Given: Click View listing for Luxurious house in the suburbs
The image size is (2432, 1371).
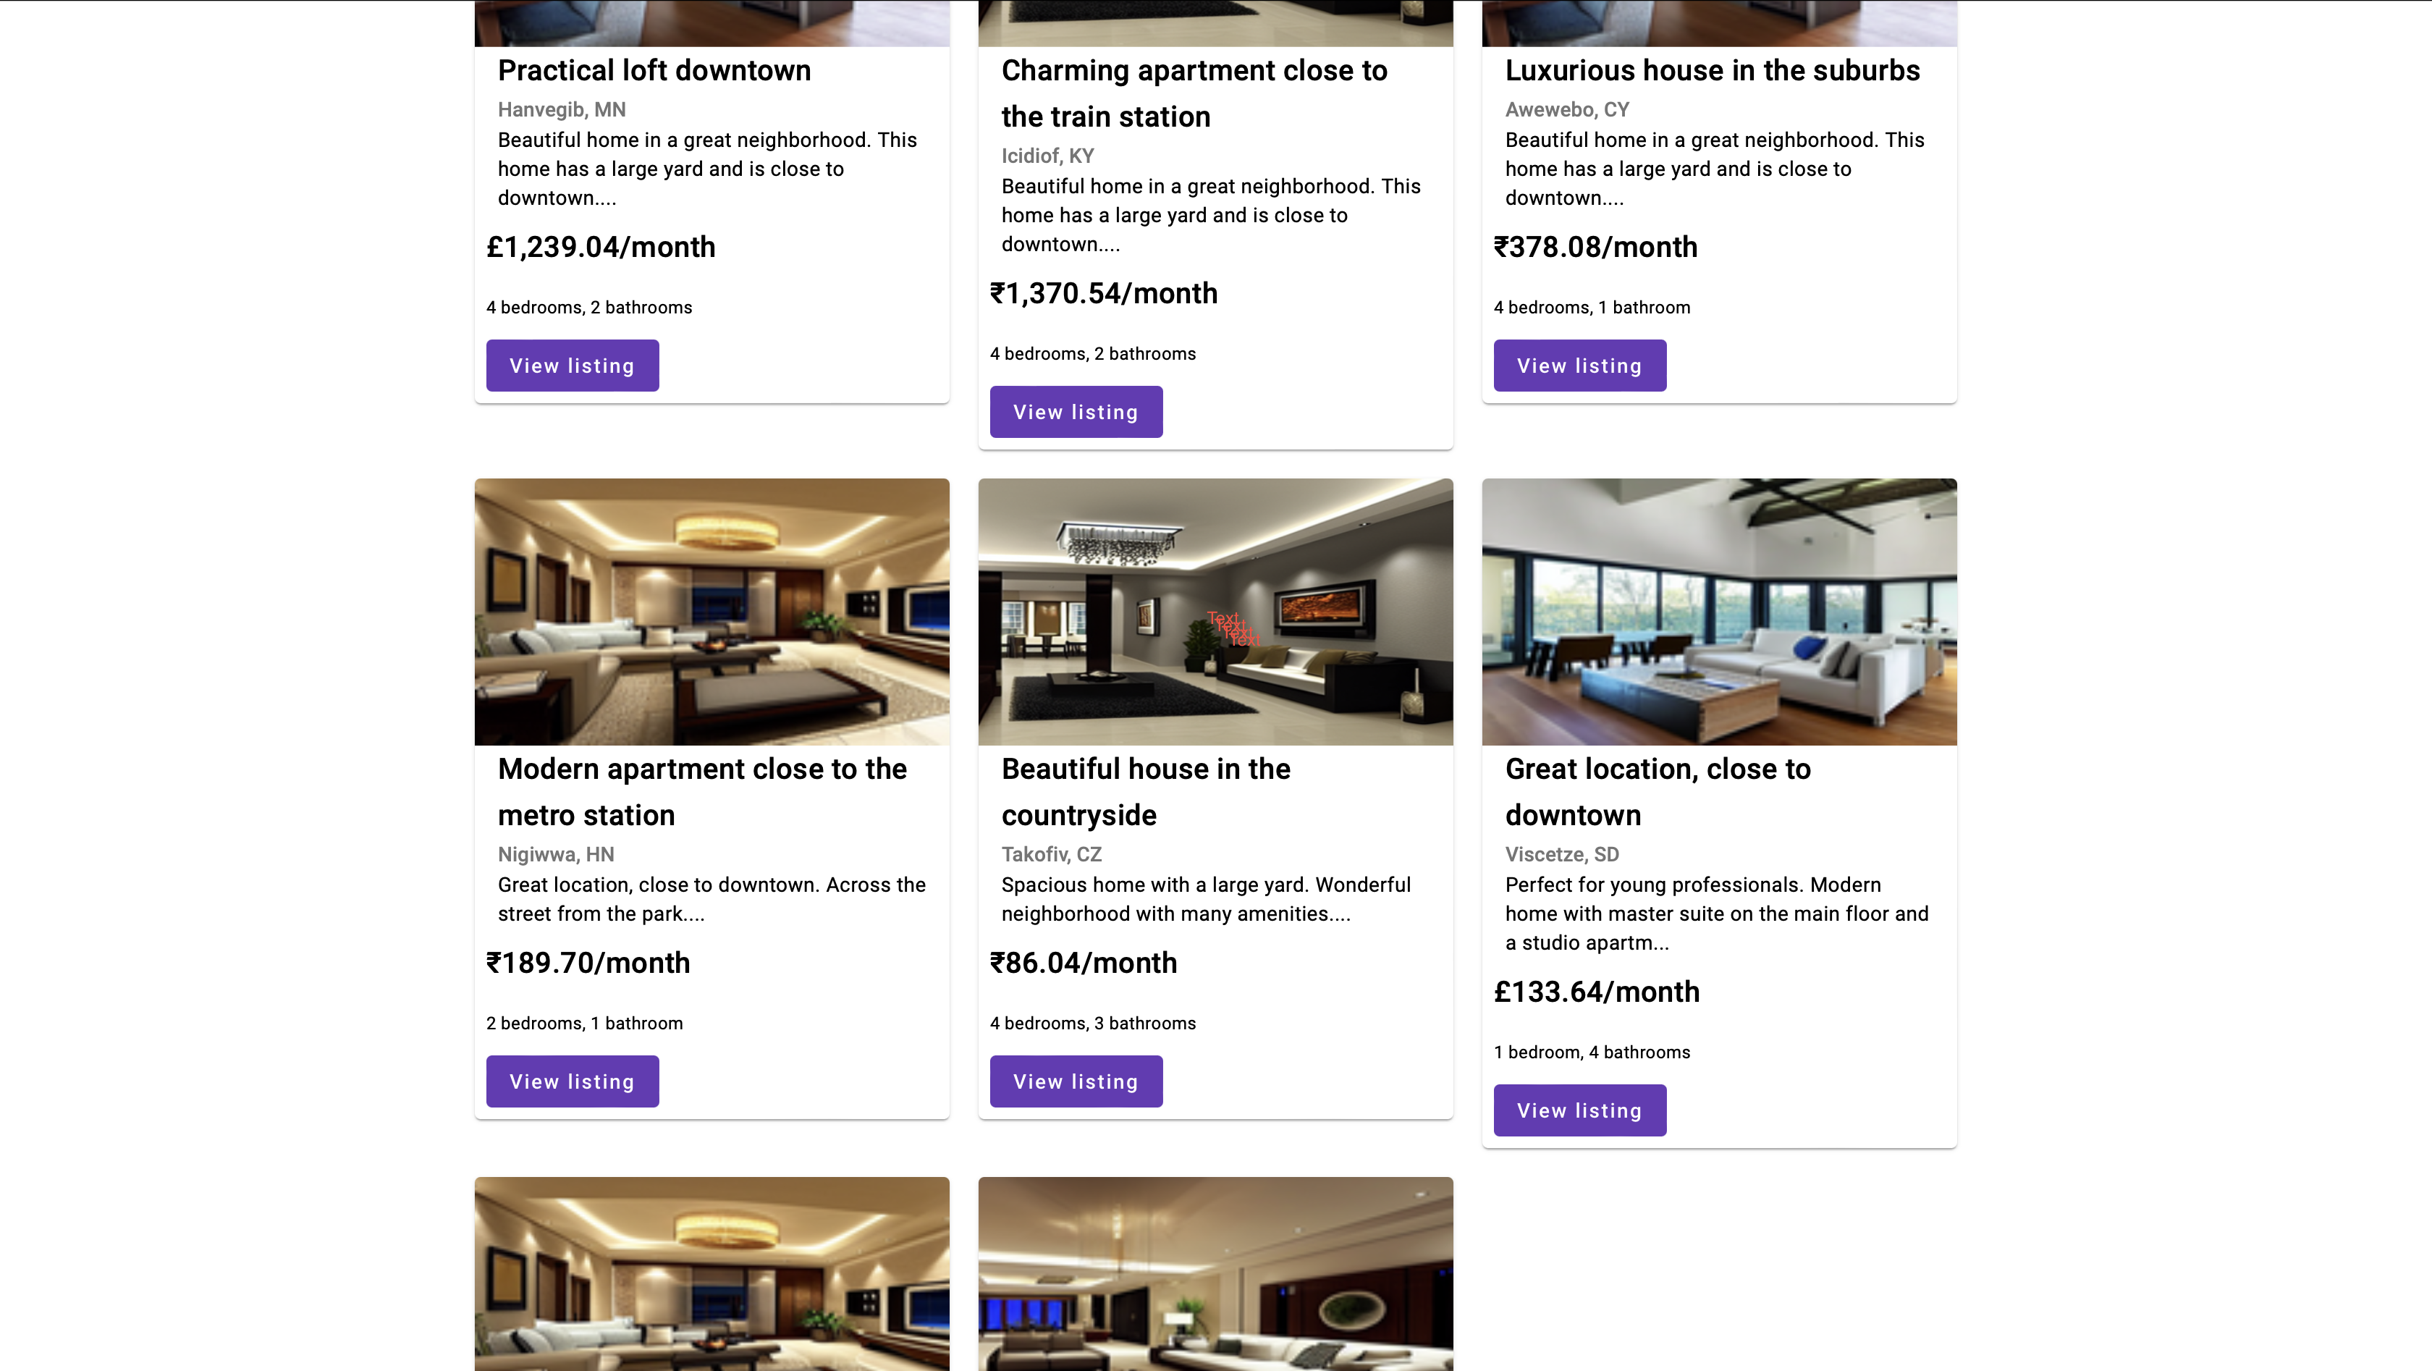Looking at the screenshot, I should click(x=1579, y=366).
